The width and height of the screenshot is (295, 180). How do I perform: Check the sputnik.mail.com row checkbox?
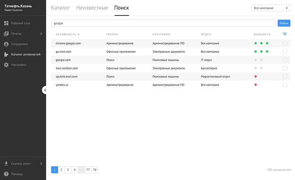click(285, 76)
